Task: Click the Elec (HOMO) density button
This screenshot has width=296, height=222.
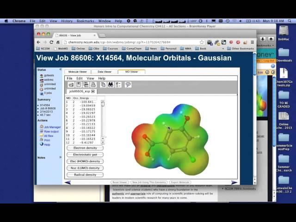Action: (85, 161)
